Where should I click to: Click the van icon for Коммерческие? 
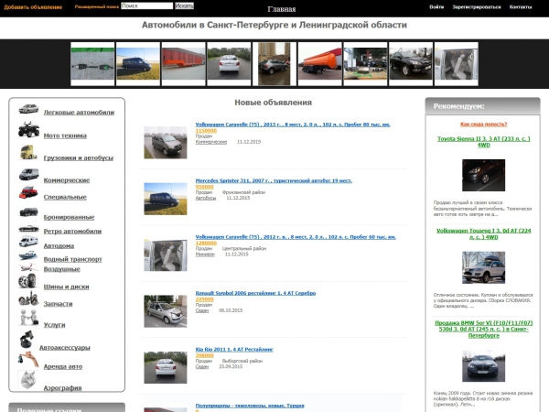click(x=28, y=174)
